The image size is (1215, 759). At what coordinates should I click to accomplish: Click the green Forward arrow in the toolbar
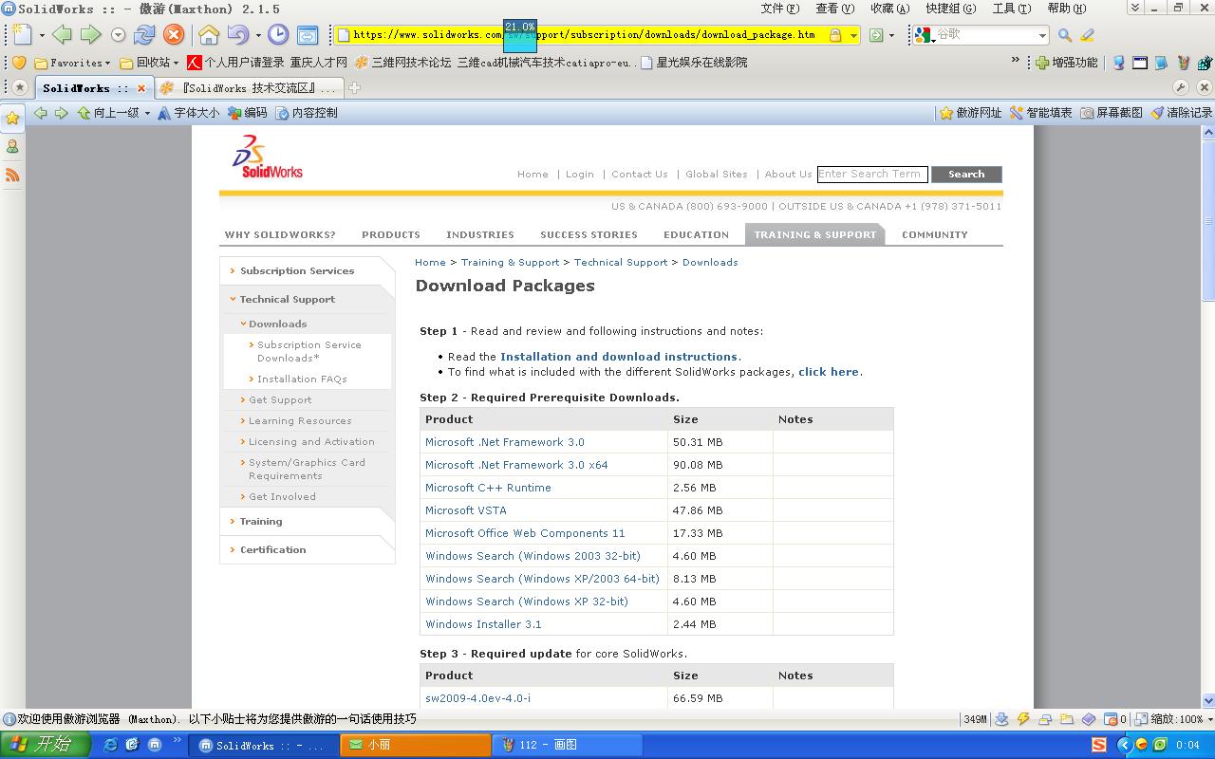[90, 35]
